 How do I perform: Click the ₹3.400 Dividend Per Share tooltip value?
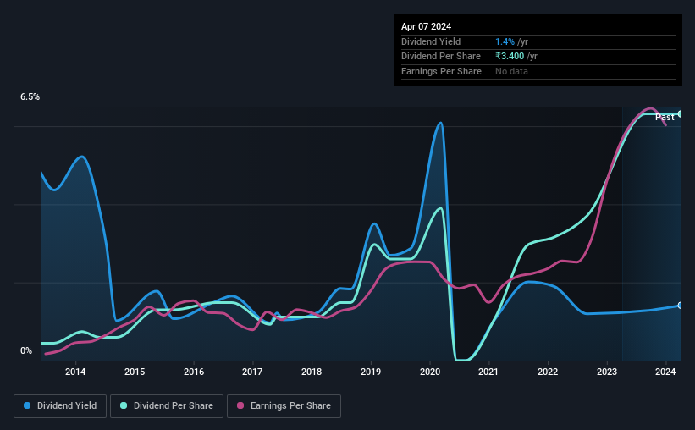coord(510,57)
